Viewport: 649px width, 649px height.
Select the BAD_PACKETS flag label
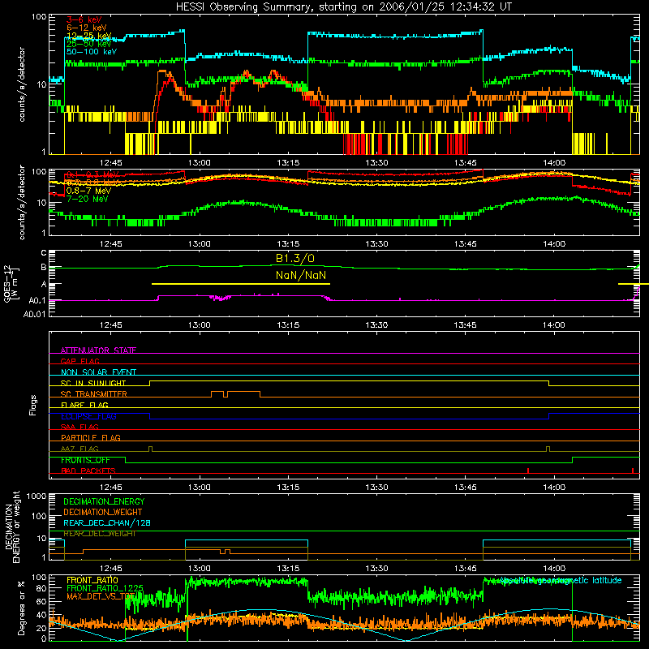coord(88,471)
